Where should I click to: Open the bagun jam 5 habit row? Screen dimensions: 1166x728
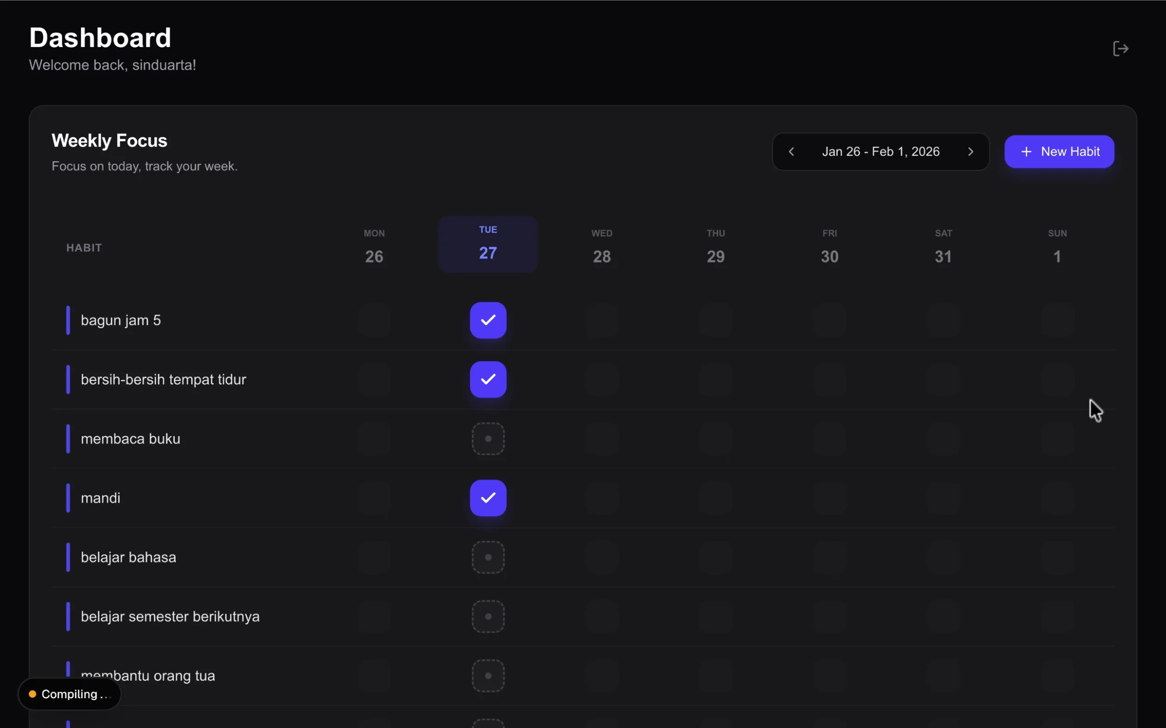pos(121,320)
